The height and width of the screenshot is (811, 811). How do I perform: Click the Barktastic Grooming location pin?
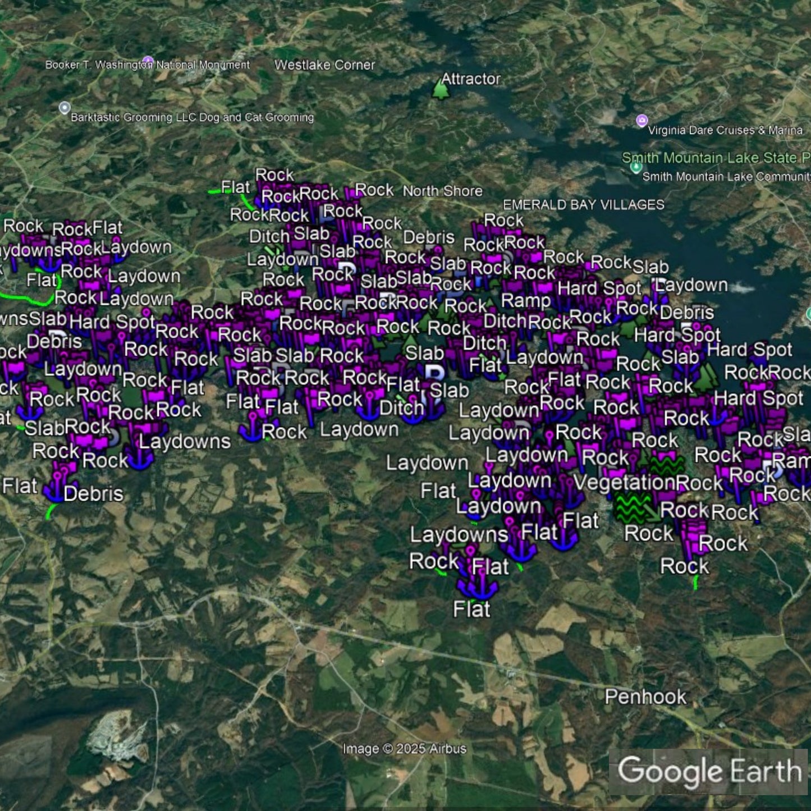[65, 107]
